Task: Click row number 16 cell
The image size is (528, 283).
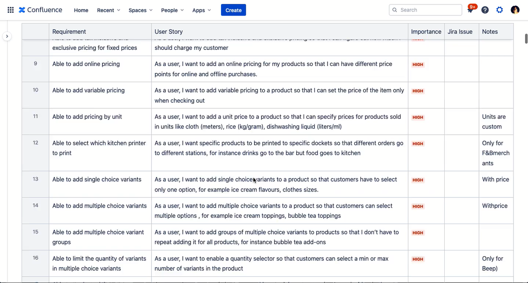Action: click(35, 263)
